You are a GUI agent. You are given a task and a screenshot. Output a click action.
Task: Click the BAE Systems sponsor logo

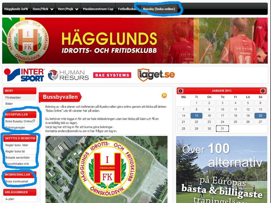coord(112,75)
